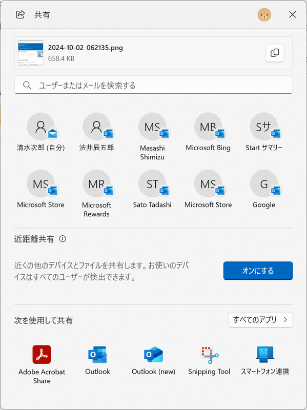Share with Masashi Shimizu contact
Viewport: 307px width, 410px height.
[x=152, y=137]
